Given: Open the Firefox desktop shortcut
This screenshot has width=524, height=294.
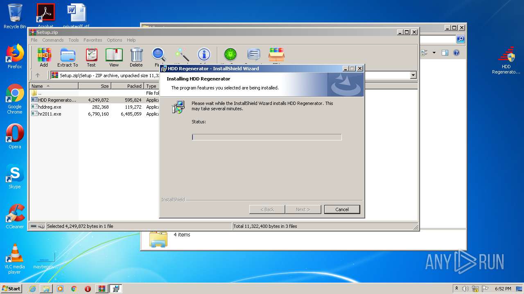Looking at the screenshot, I should (x=15, y=56).
